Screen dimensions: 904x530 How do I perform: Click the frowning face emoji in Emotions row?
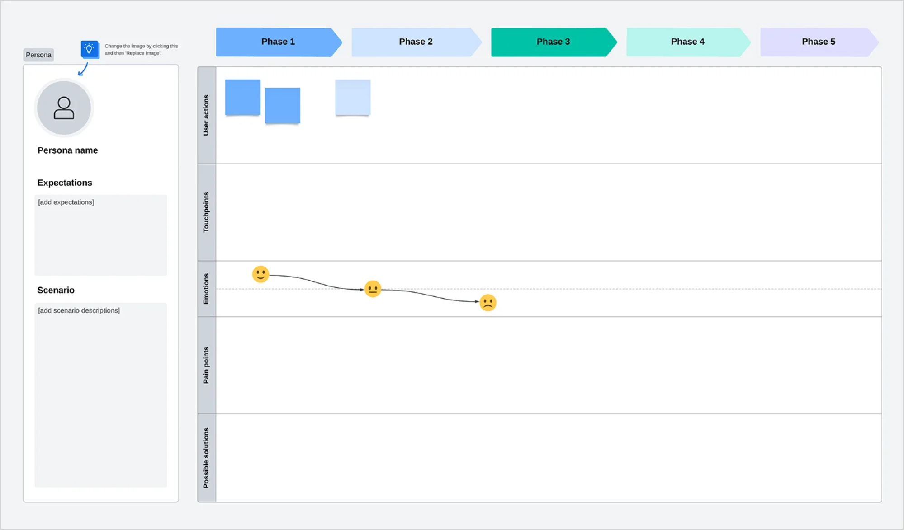[488, 303]
